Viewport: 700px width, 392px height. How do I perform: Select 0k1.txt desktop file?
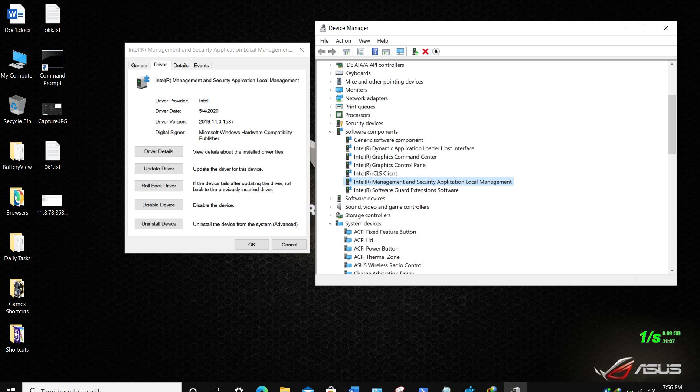[x=52, y=156]
